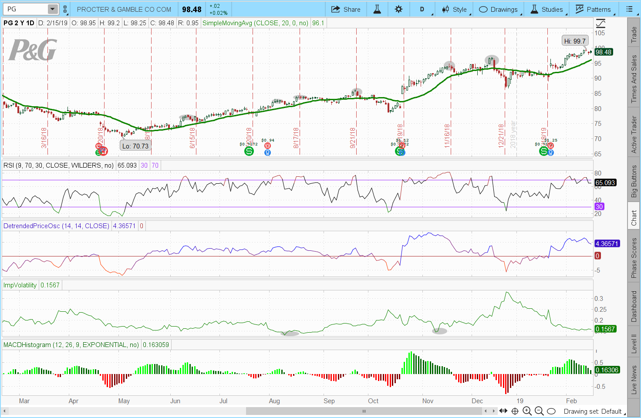Click the crosshair pan tool icon
Screen dimensions: 641x418
point(515,411)
